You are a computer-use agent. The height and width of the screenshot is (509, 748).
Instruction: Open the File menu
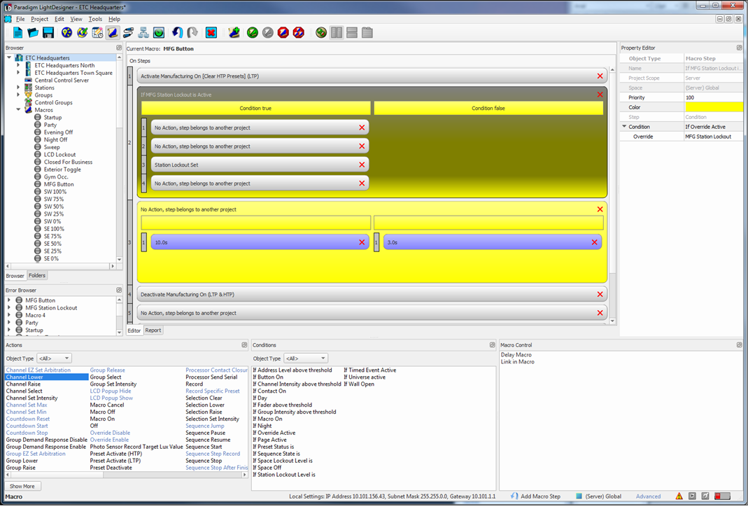(20, 19)
